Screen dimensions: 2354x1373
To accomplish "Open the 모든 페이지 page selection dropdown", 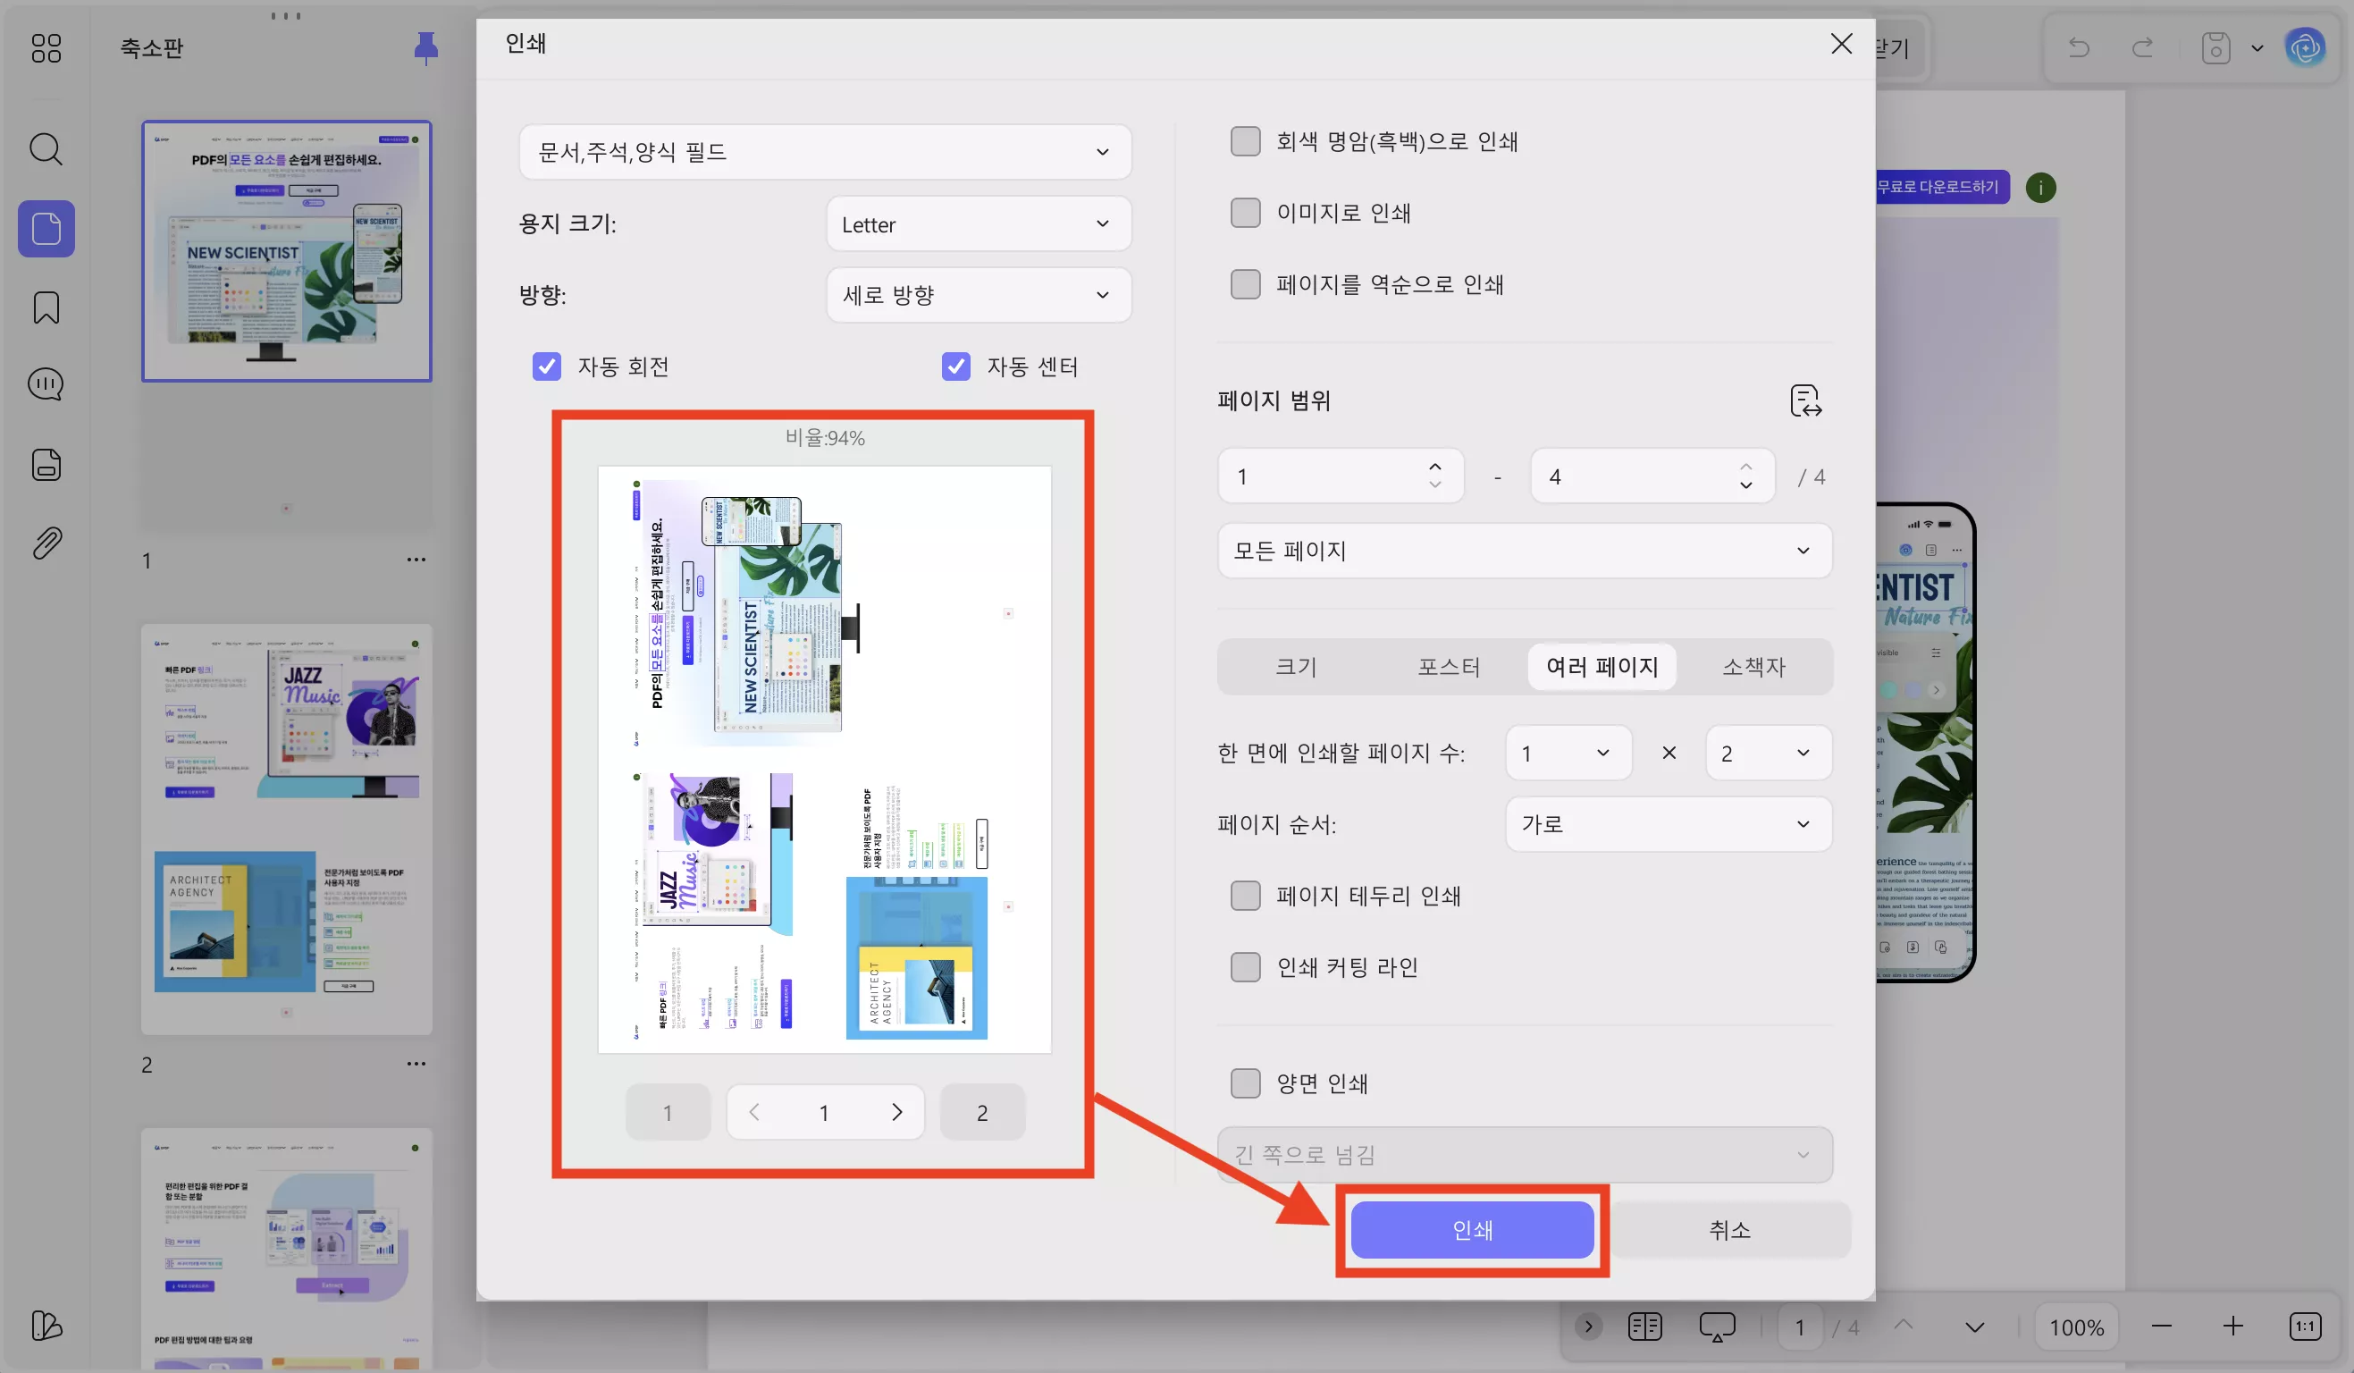I will [1525, 551].
